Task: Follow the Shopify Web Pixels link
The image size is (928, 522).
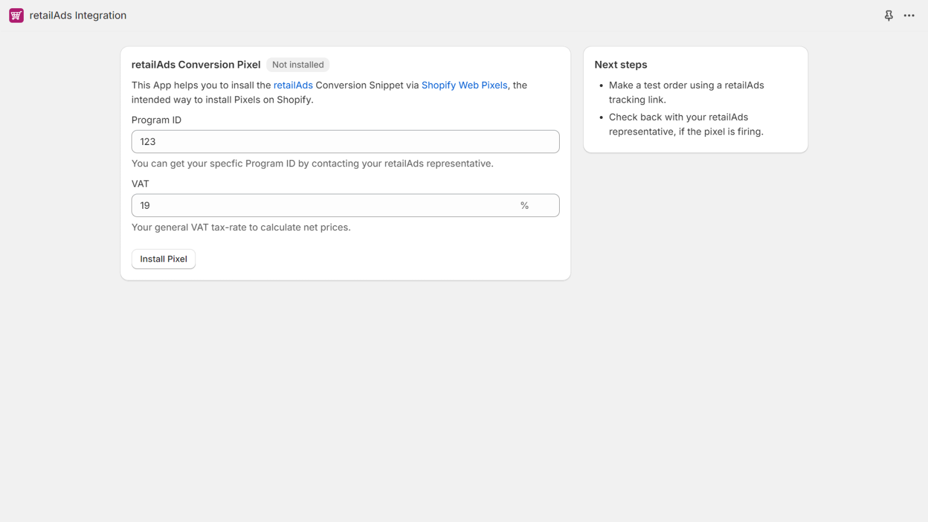Action: point(464,85)
